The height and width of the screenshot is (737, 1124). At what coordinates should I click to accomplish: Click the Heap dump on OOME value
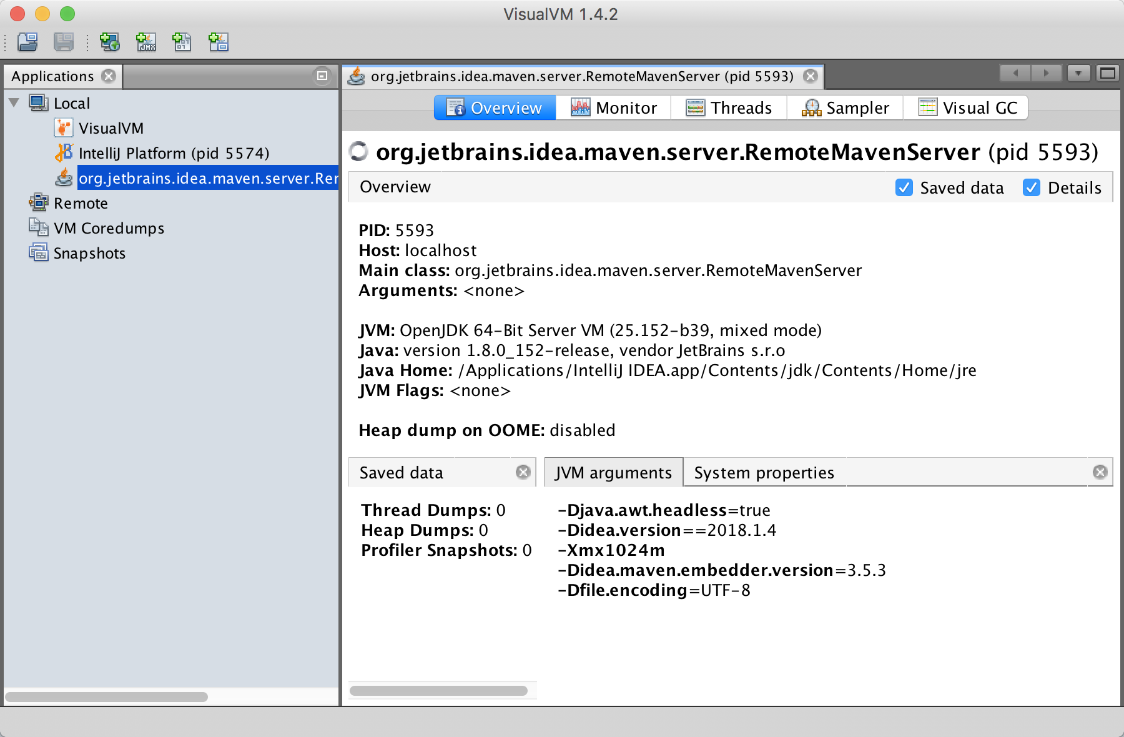point(583,430)
